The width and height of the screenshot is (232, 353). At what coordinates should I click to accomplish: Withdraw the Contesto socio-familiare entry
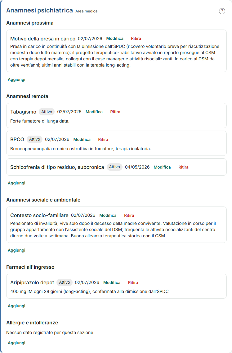[x=129, y=216]
